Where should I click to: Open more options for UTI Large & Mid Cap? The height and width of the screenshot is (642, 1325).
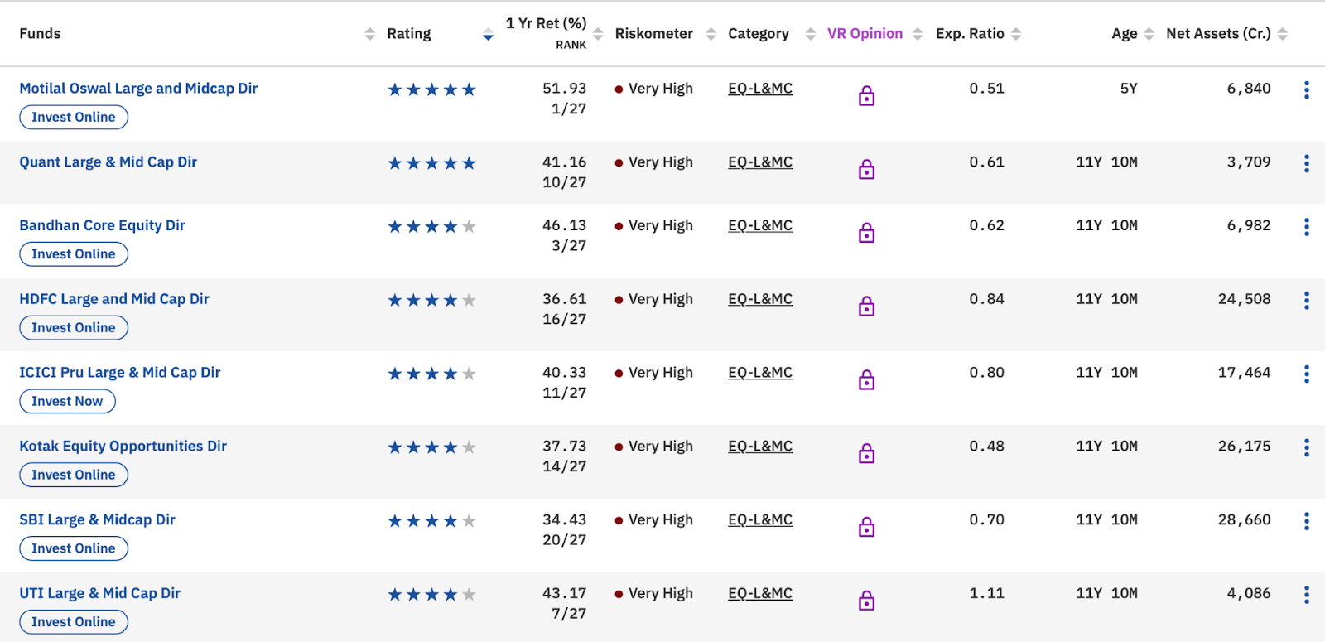pos(1307,595)
